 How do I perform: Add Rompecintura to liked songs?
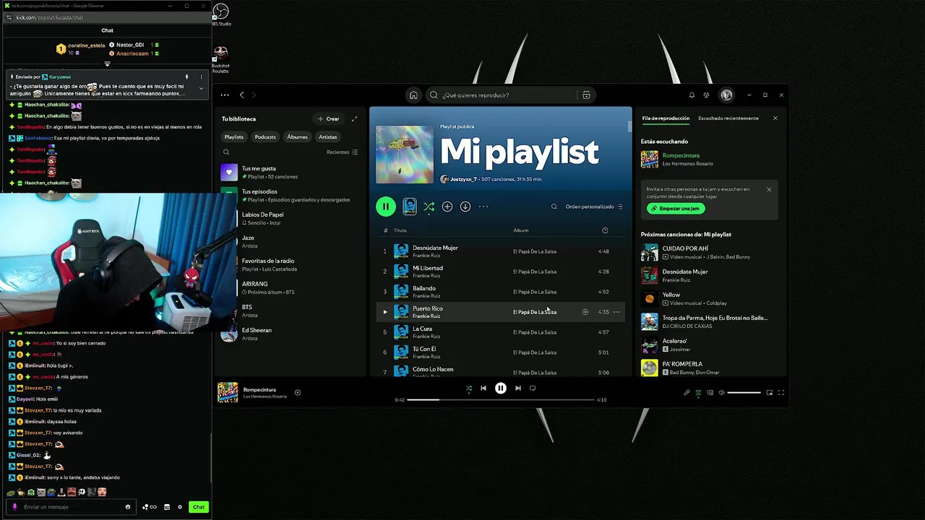pos(298,393)
